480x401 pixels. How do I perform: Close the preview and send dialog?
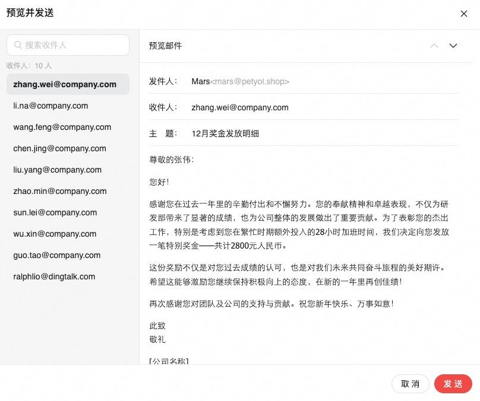[x=464, y=14]
